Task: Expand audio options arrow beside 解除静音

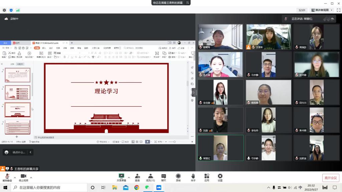Action: 14,177
